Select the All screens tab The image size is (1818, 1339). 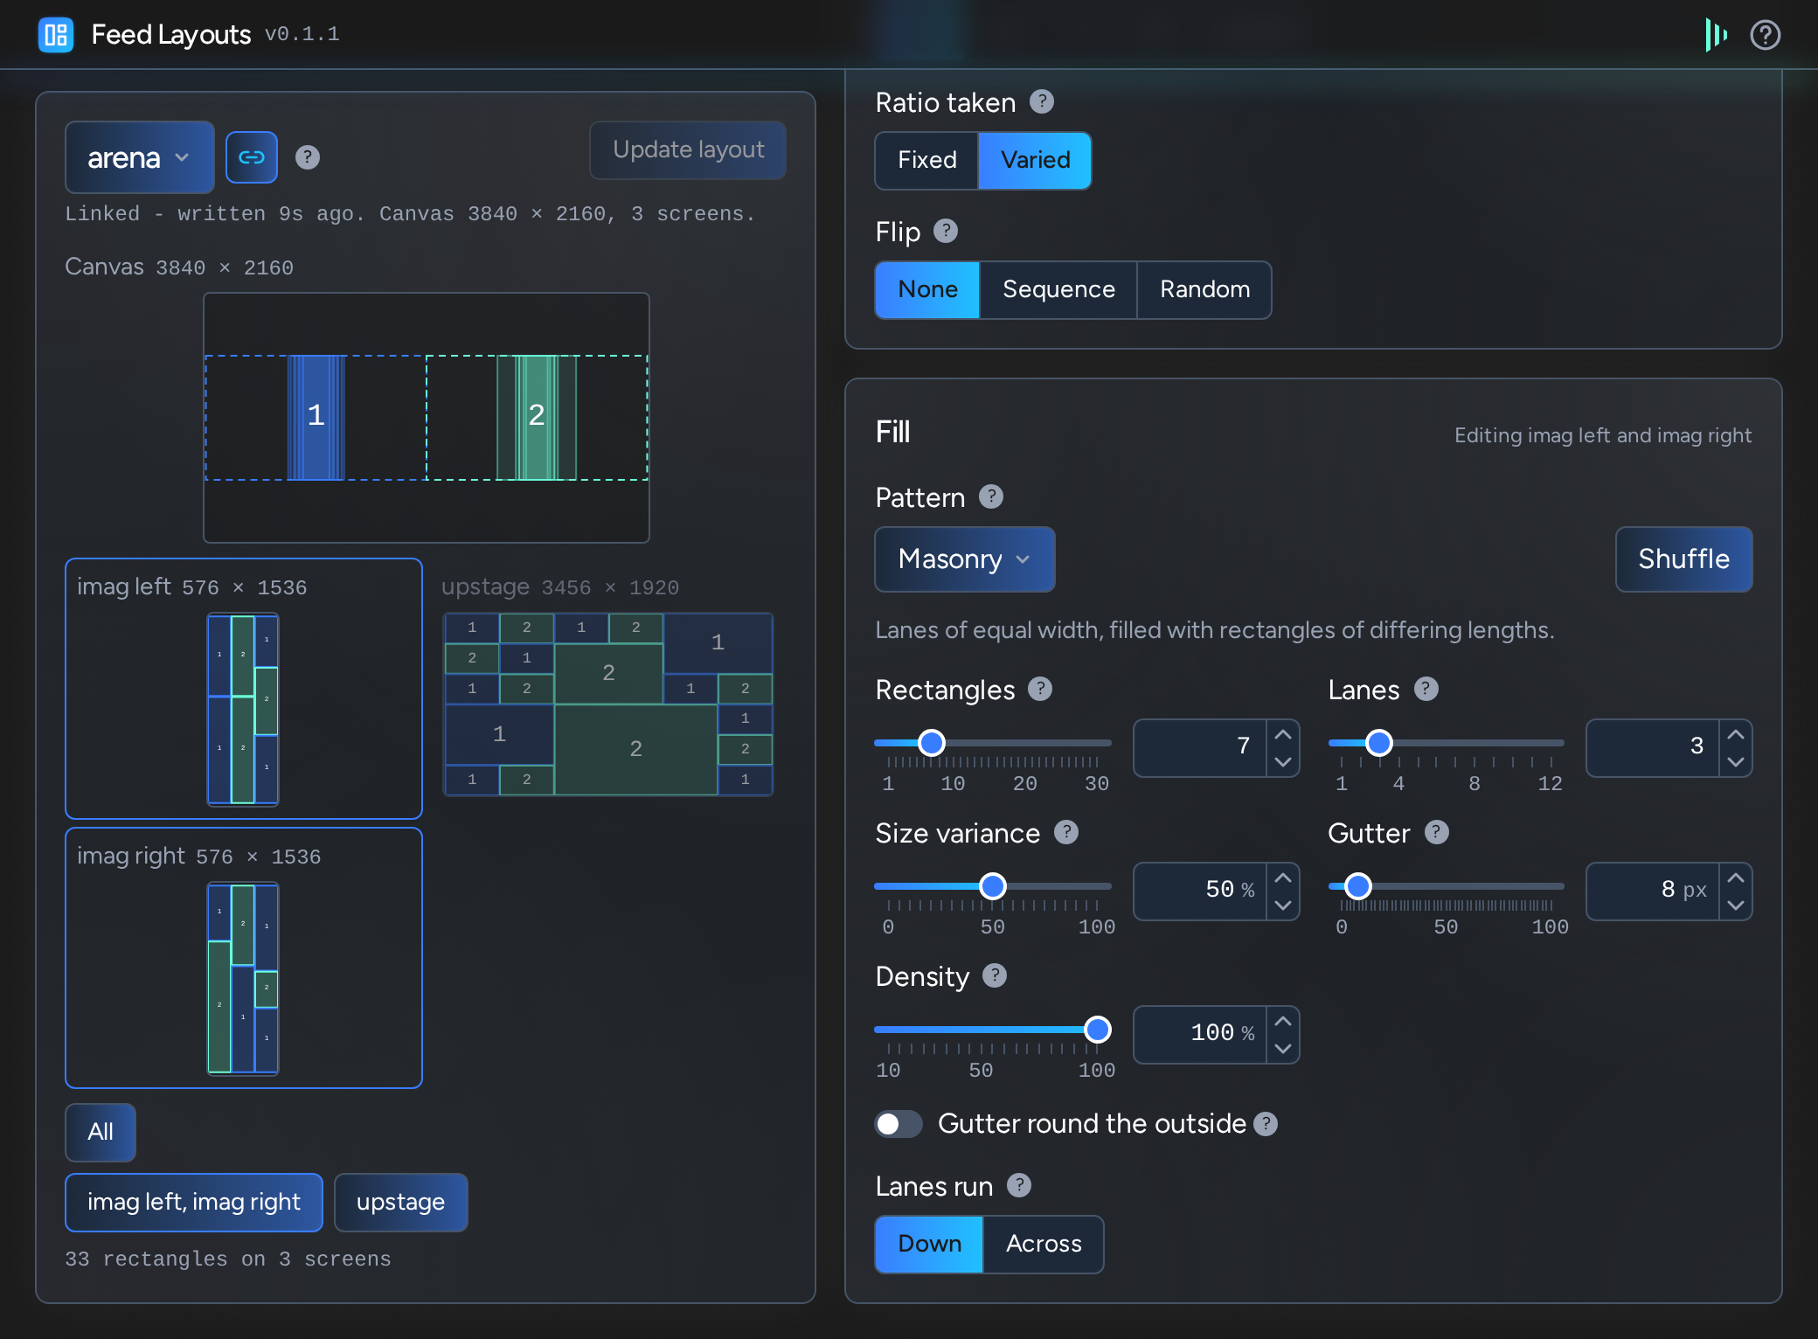point(101,1132)
